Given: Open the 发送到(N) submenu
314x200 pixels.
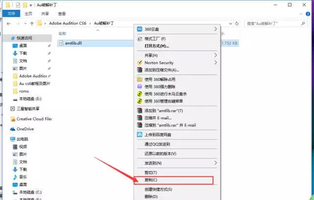Looking at the screenshot, I should point(177,163).
